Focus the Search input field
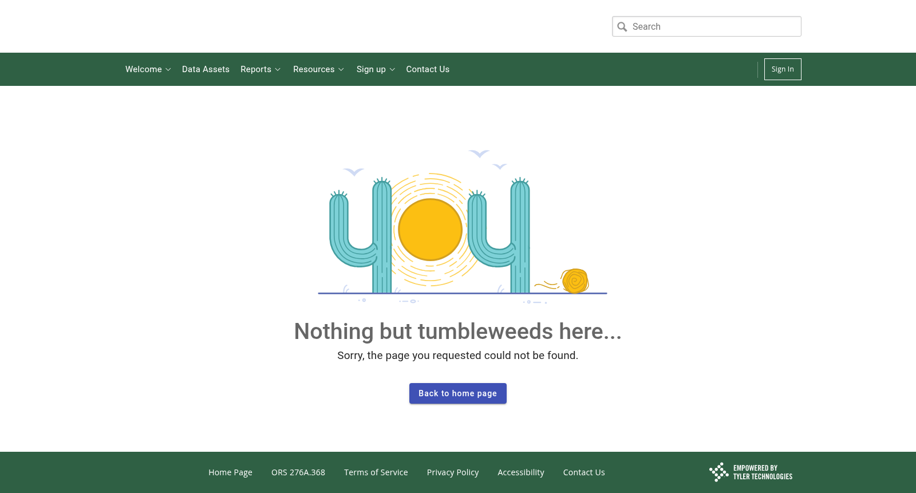The image size is (916, 493). [706, 26]
